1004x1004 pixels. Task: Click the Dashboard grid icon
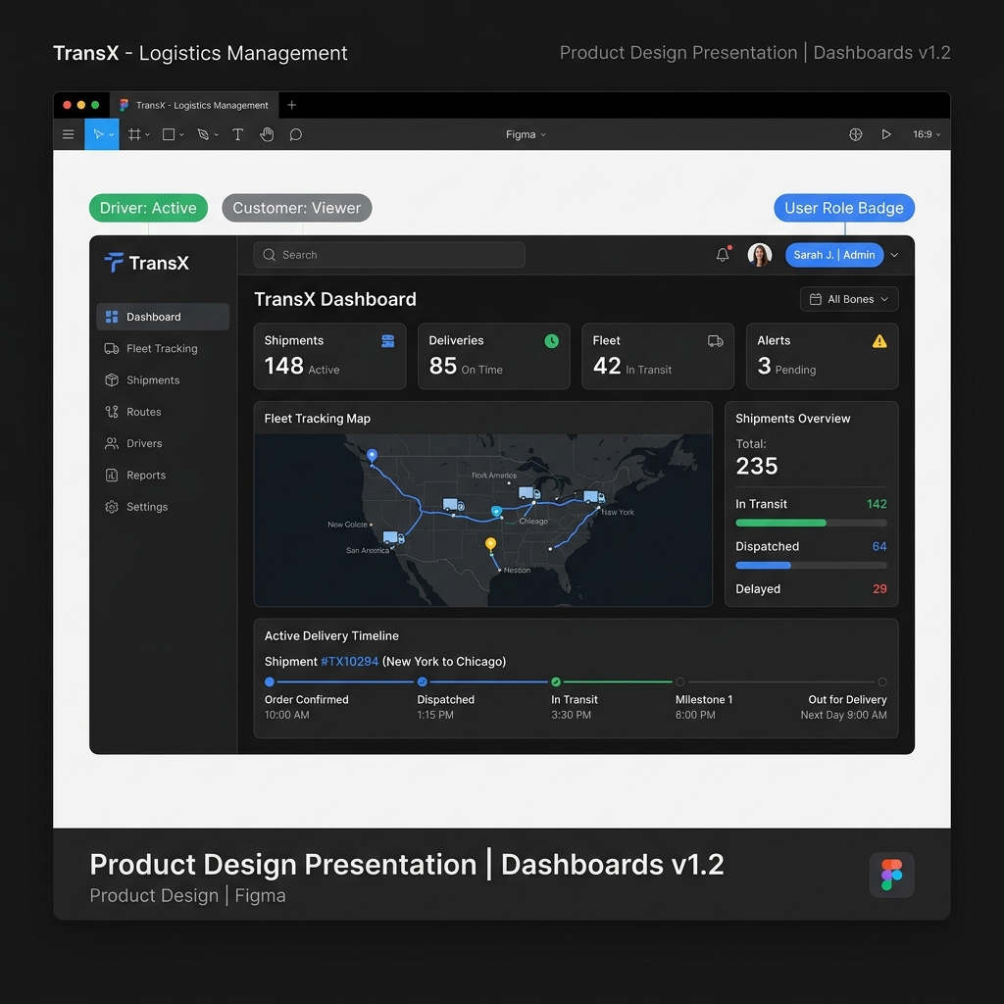(x=112, y=317)
